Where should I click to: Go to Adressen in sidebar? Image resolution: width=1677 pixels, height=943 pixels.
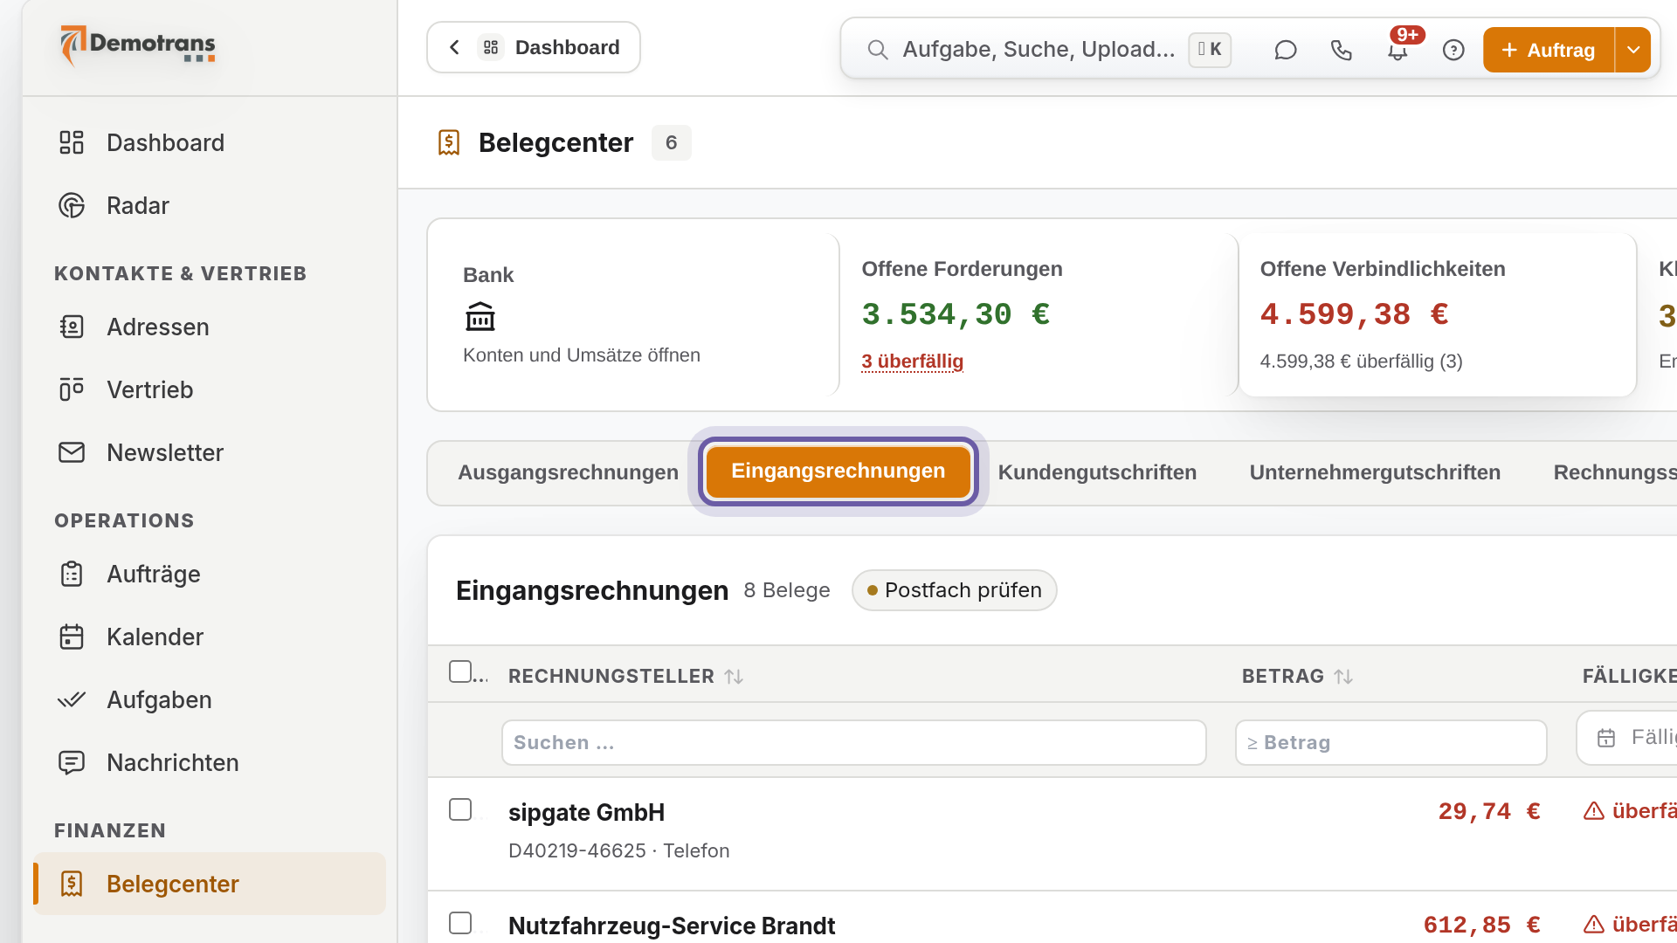pos(210,327)
